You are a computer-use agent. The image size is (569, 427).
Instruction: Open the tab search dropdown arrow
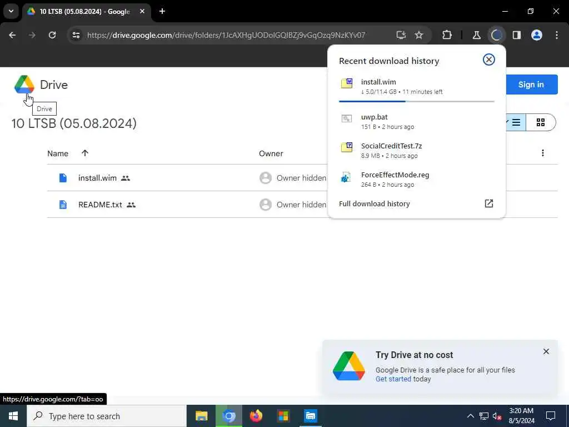pyautogui.click(x=11, y=11)
